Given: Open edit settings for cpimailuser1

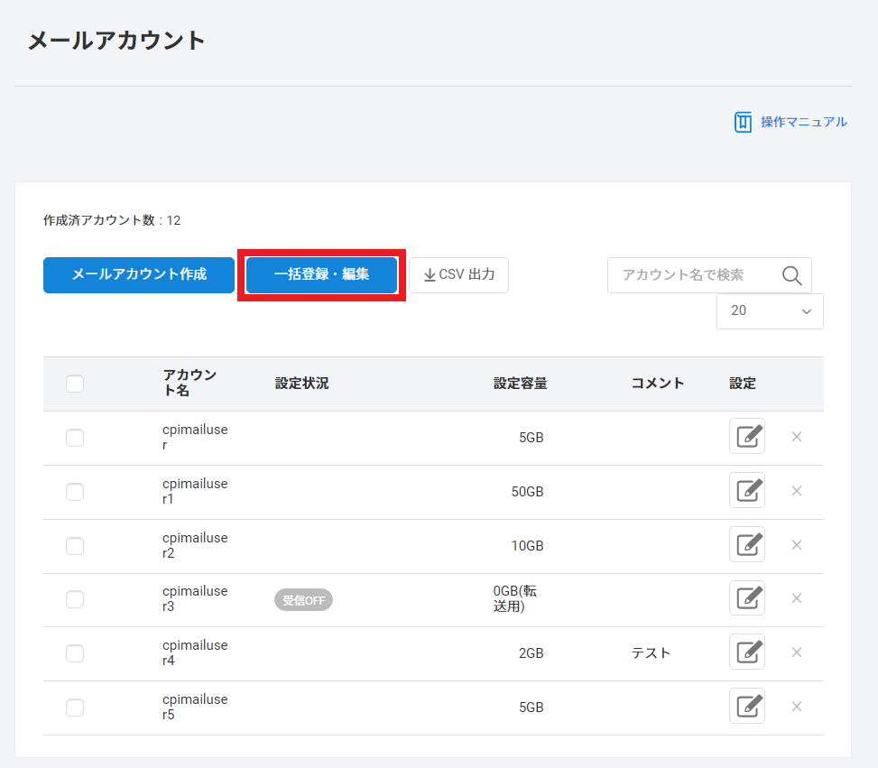Looking at the screenshot, I should point(746,491).
